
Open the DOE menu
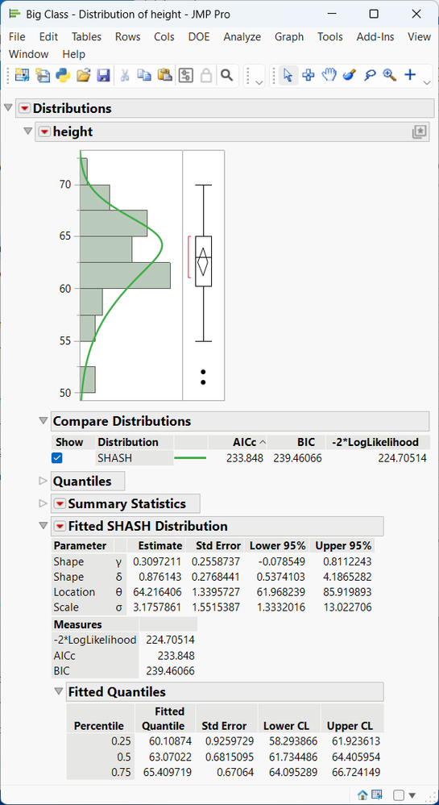click(x=199, y=37)
